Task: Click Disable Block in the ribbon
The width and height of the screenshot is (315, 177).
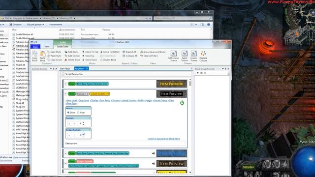Action: pos(108,60)
